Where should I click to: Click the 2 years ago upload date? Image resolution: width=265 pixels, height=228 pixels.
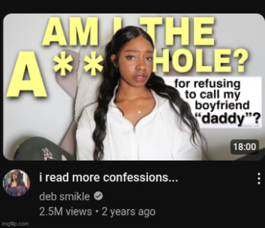(x=129, y=212)
